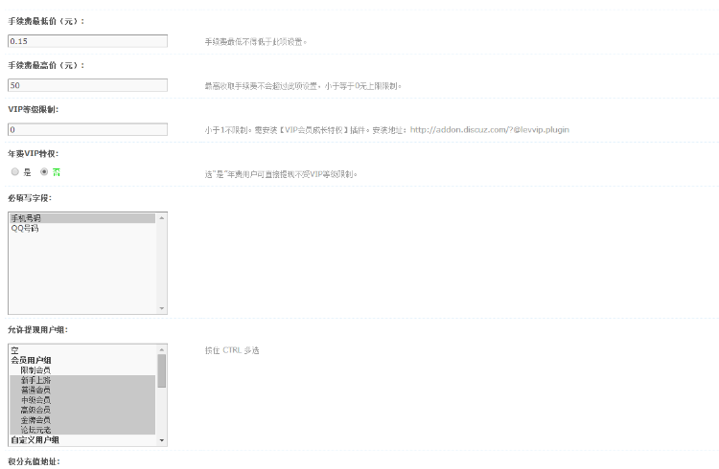Image resolution: width=719 pixels, height=469 pixels.
Task: Select the 是 radio for 年费VIP特权
Action: pyautogui.click(x=15, y=171)
